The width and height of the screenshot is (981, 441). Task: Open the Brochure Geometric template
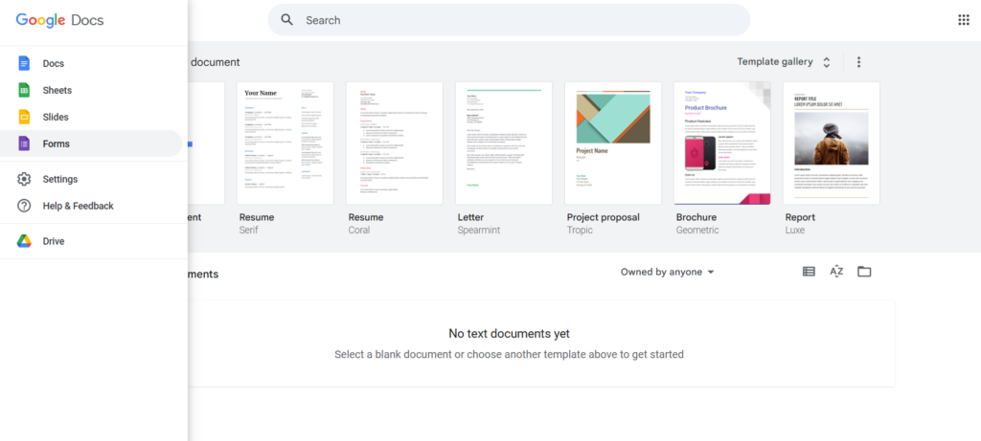(722, 143)
